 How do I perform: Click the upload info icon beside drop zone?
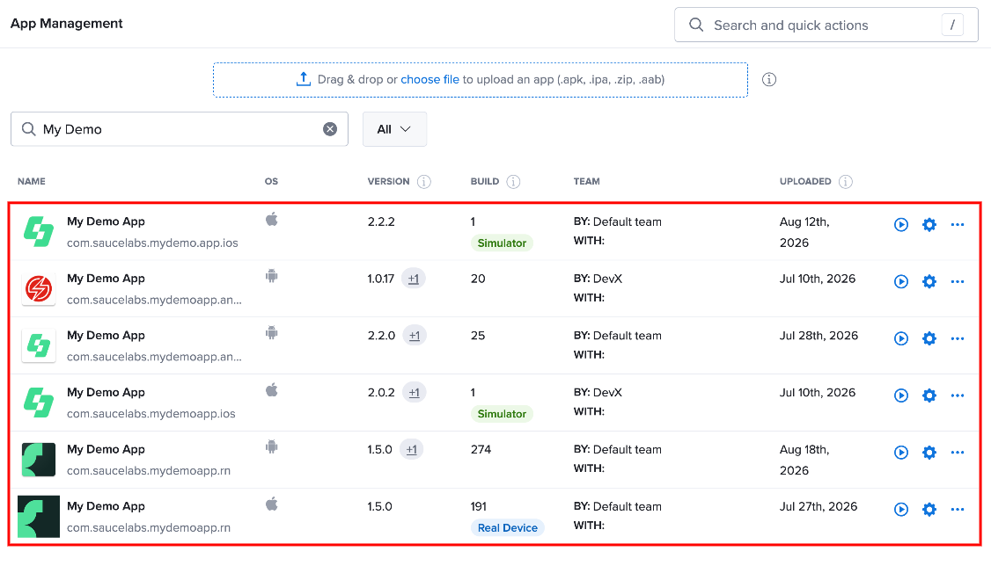click(768, 79)
